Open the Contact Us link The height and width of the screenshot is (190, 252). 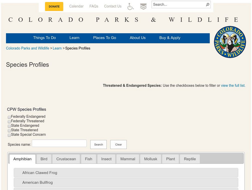tap(113, 6)
